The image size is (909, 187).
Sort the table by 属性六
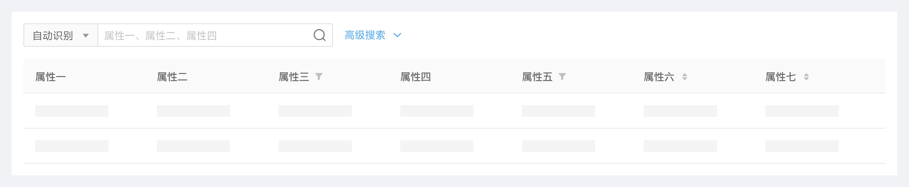684,77
